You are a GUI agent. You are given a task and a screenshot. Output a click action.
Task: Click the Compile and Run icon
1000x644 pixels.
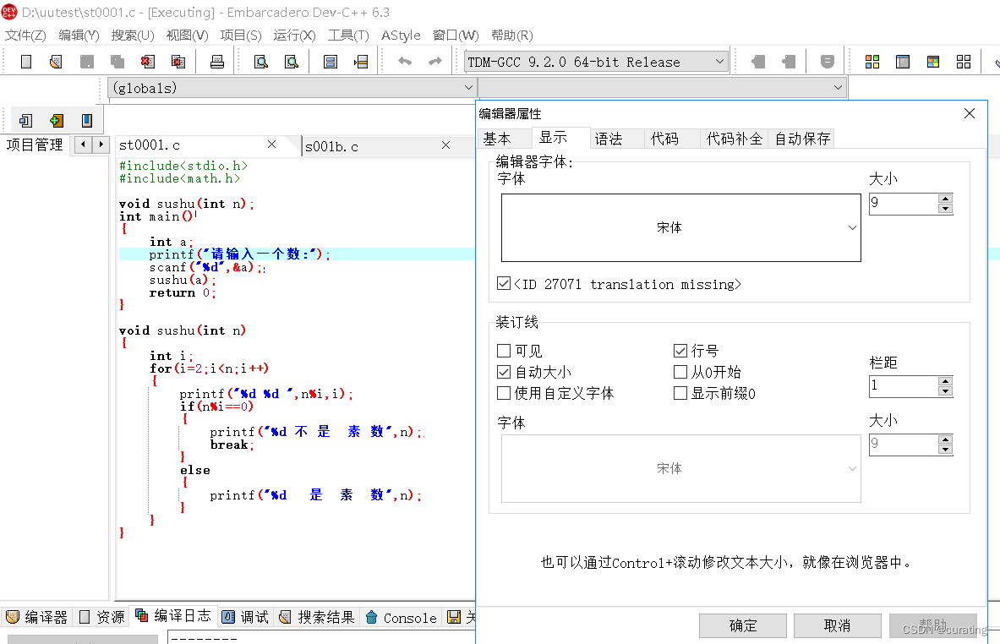(933, 62)
